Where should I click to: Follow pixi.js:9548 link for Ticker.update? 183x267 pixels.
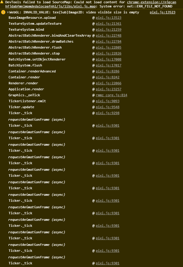pos(107,107)
